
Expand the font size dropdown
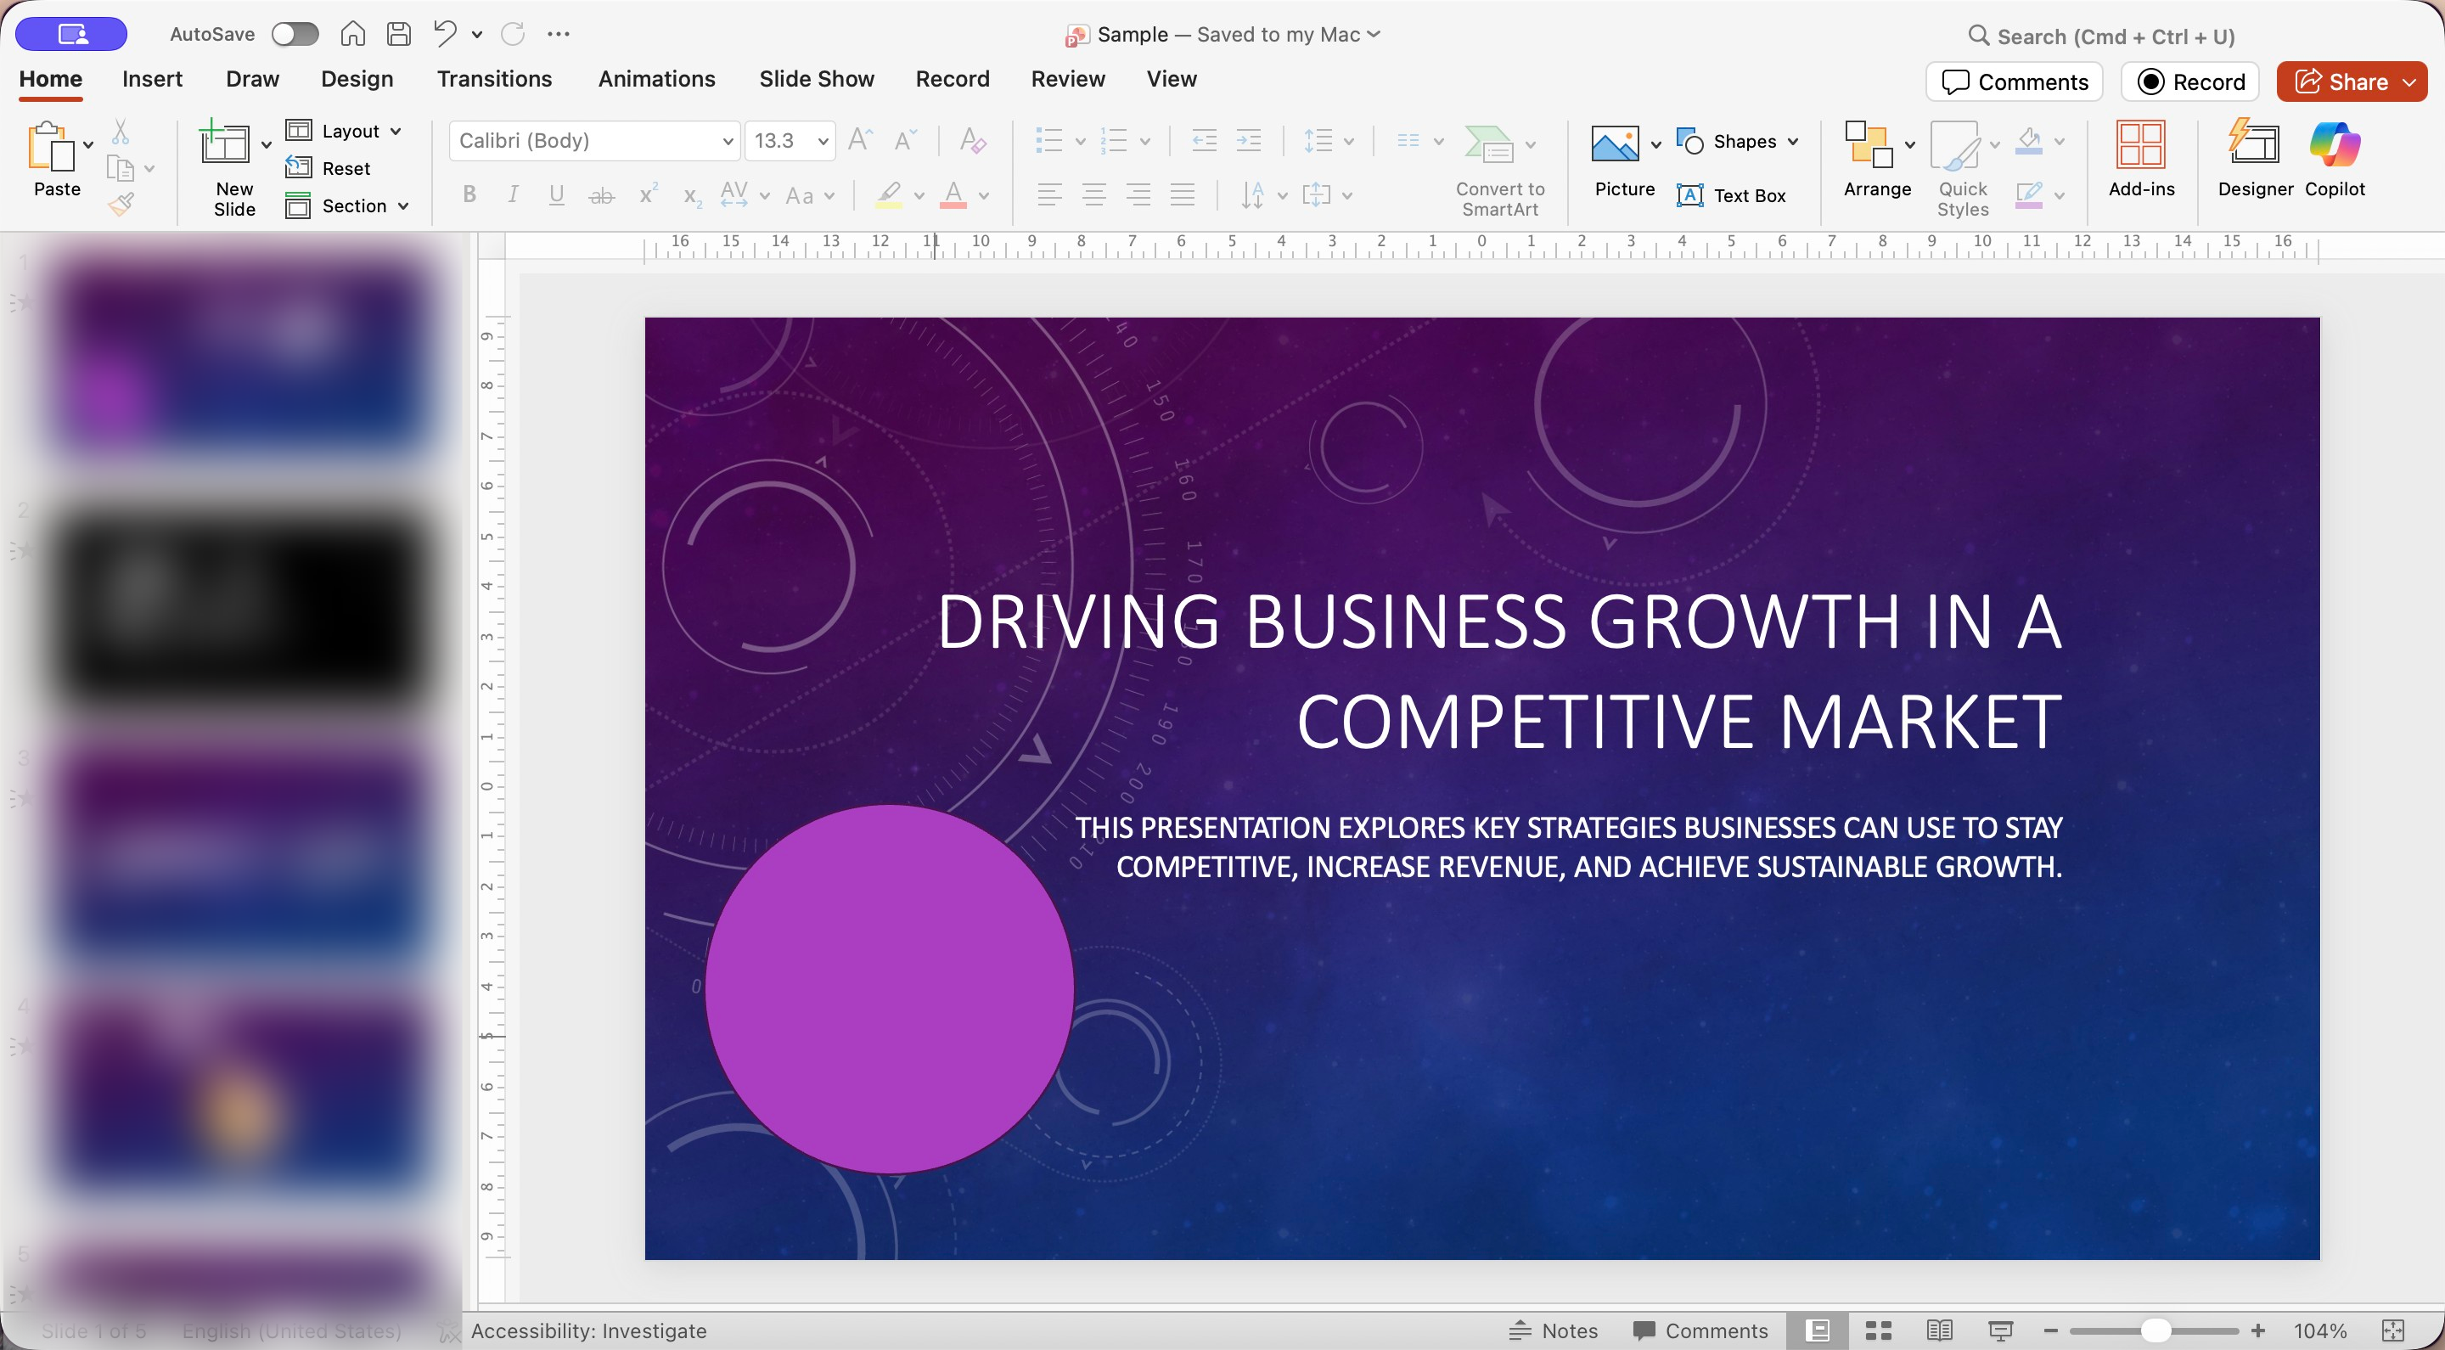click(x=823, y=142)
